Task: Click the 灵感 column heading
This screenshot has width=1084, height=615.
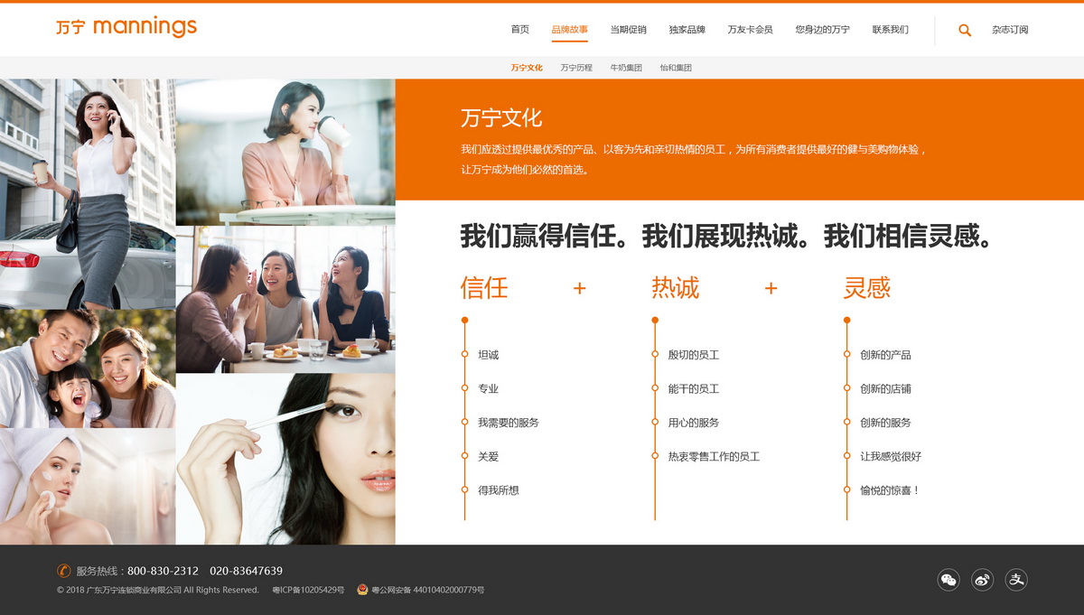Action: (867, 288)
